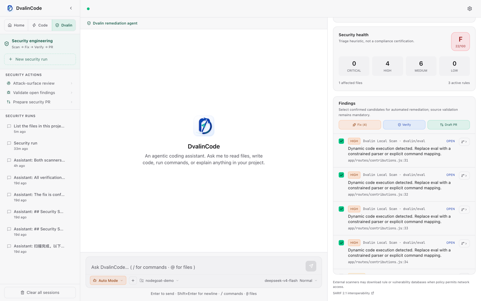The image size is (481, 301).
Task: Switch to the Home tab
Action: [16, 25]
